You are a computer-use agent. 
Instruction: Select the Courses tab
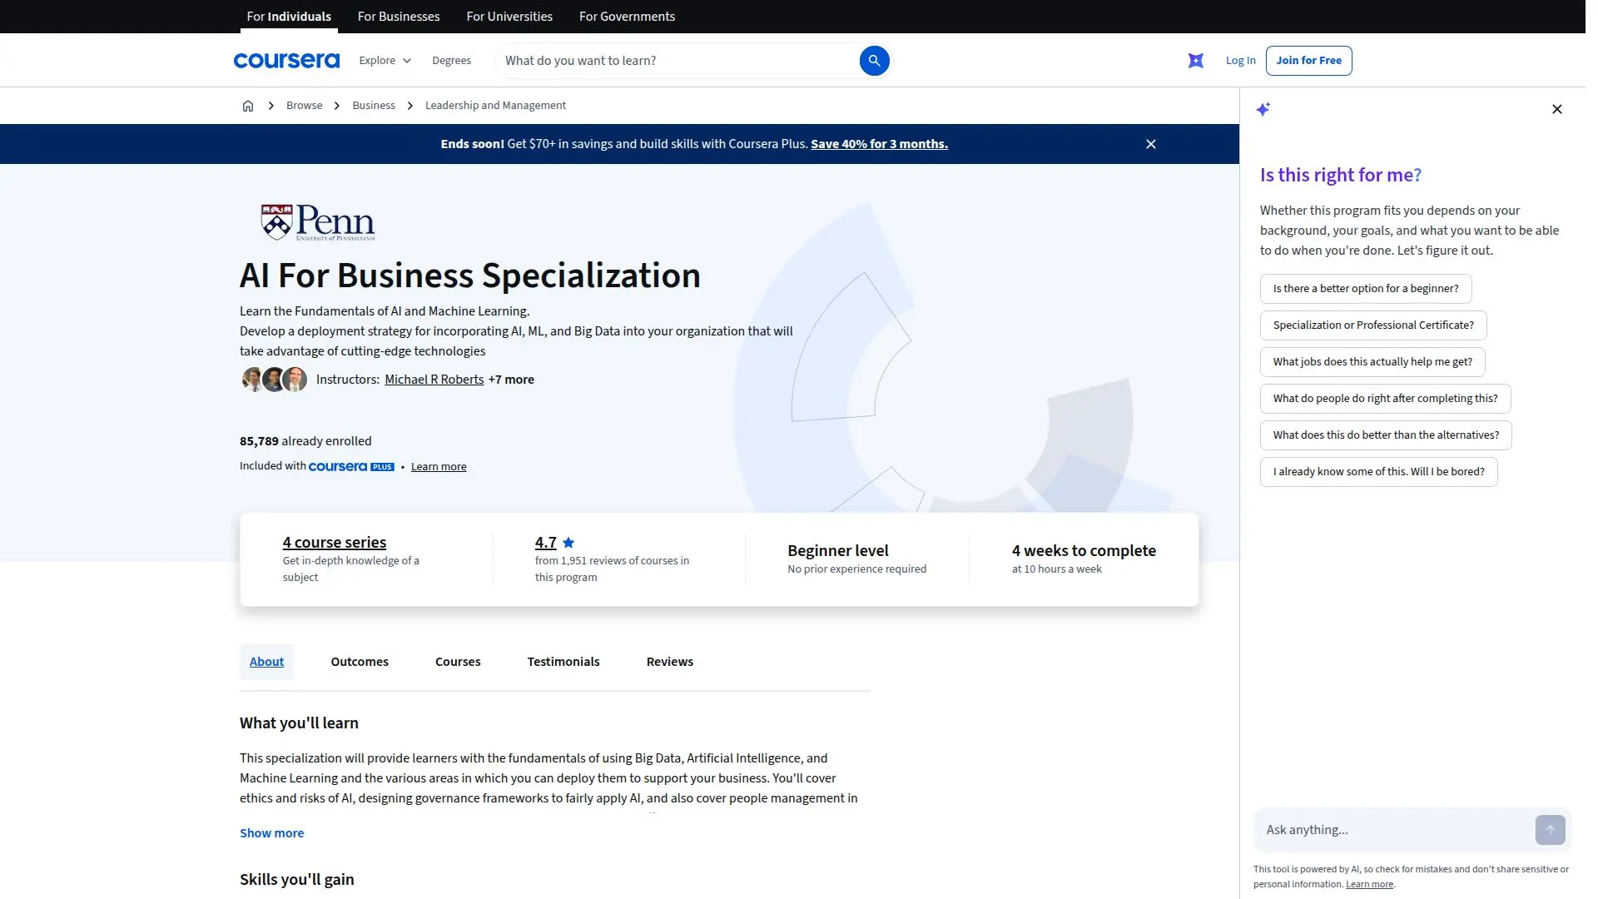click(458, 662)
